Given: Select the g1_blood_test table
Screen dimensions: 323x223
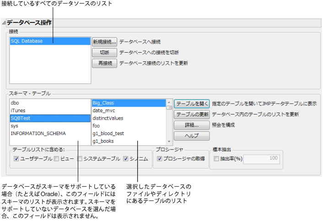Looking at the screenshot, I should pyautogui.click(x=129, y=134).
